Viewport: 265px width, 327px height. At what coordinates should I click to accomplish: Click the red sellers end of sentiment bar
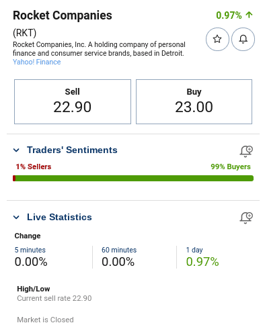pos(14,179)
